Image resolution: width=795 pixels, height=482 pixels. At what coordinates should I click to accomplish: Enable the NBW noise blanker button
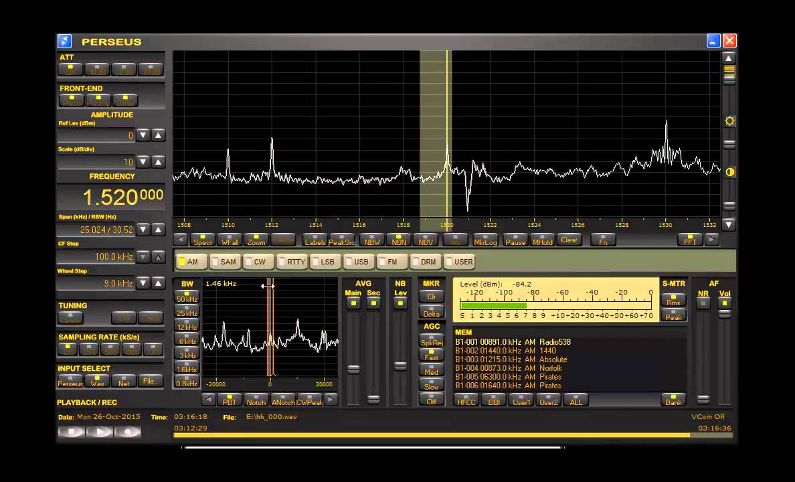[x=371, y=240]
